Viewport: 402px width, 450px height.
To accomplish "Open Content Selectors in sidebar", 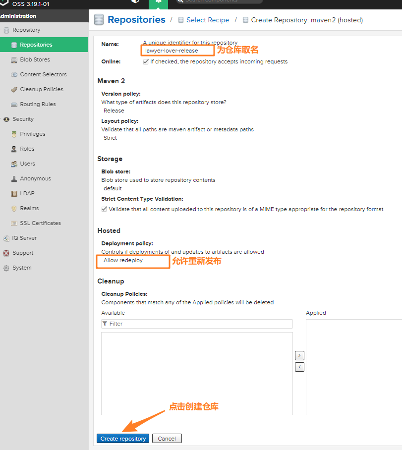I will [x=44, y=75].
